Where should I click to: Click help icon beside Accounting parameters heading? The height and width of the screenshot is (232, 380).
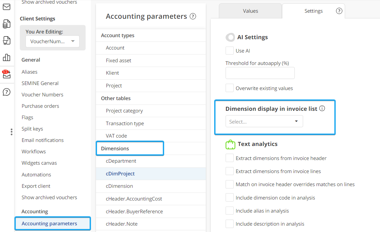(x=193, y=16)
